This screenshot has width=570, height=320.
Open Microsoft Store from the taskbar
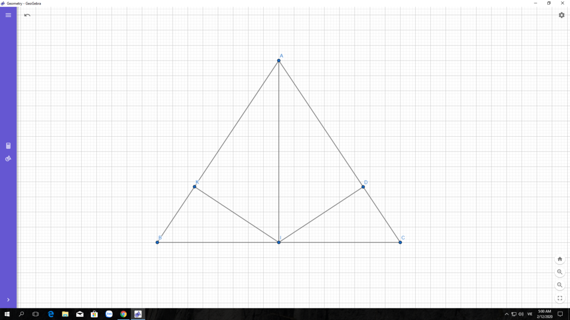(94, 314)
